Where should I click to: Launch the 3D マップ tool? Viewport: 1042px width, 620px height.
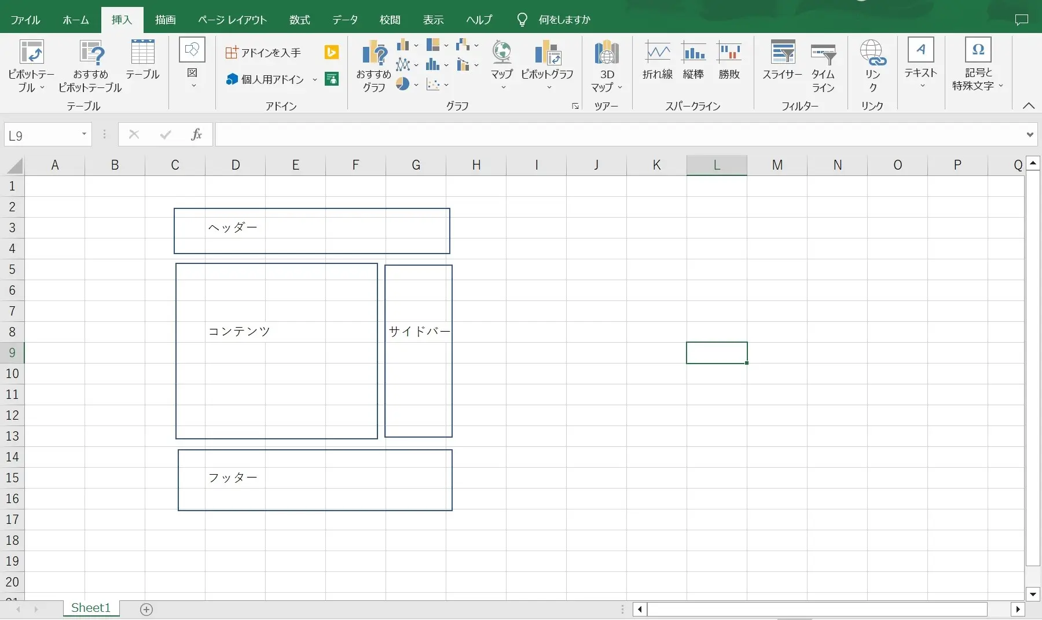coord(606,64)
